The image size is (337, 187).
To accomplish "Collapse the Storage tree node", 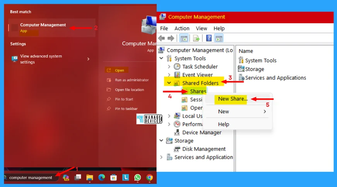I will 161,141.
